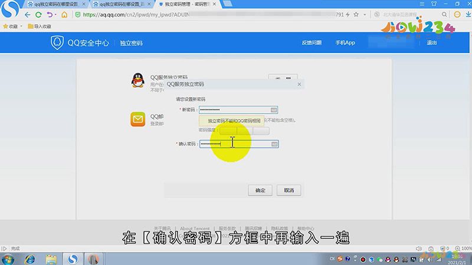Click the Sogou browser logo
Screen dimensions: 472x265
(10, 9)
